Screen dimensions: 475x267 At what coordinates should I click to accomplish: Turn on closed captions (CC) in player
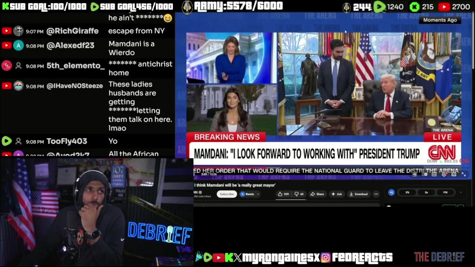click(x=434, y=174)
